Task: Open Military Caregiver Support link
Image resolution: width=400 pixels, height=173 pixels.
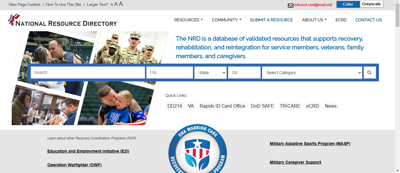Action: (x=295, y=162)
